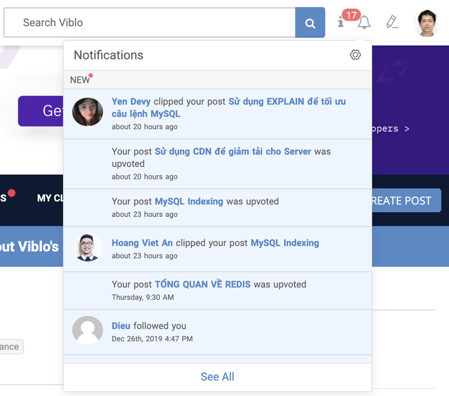449x396 pixels.
Task: Click the CREATE POST button
Action: [x=407, y=201]
